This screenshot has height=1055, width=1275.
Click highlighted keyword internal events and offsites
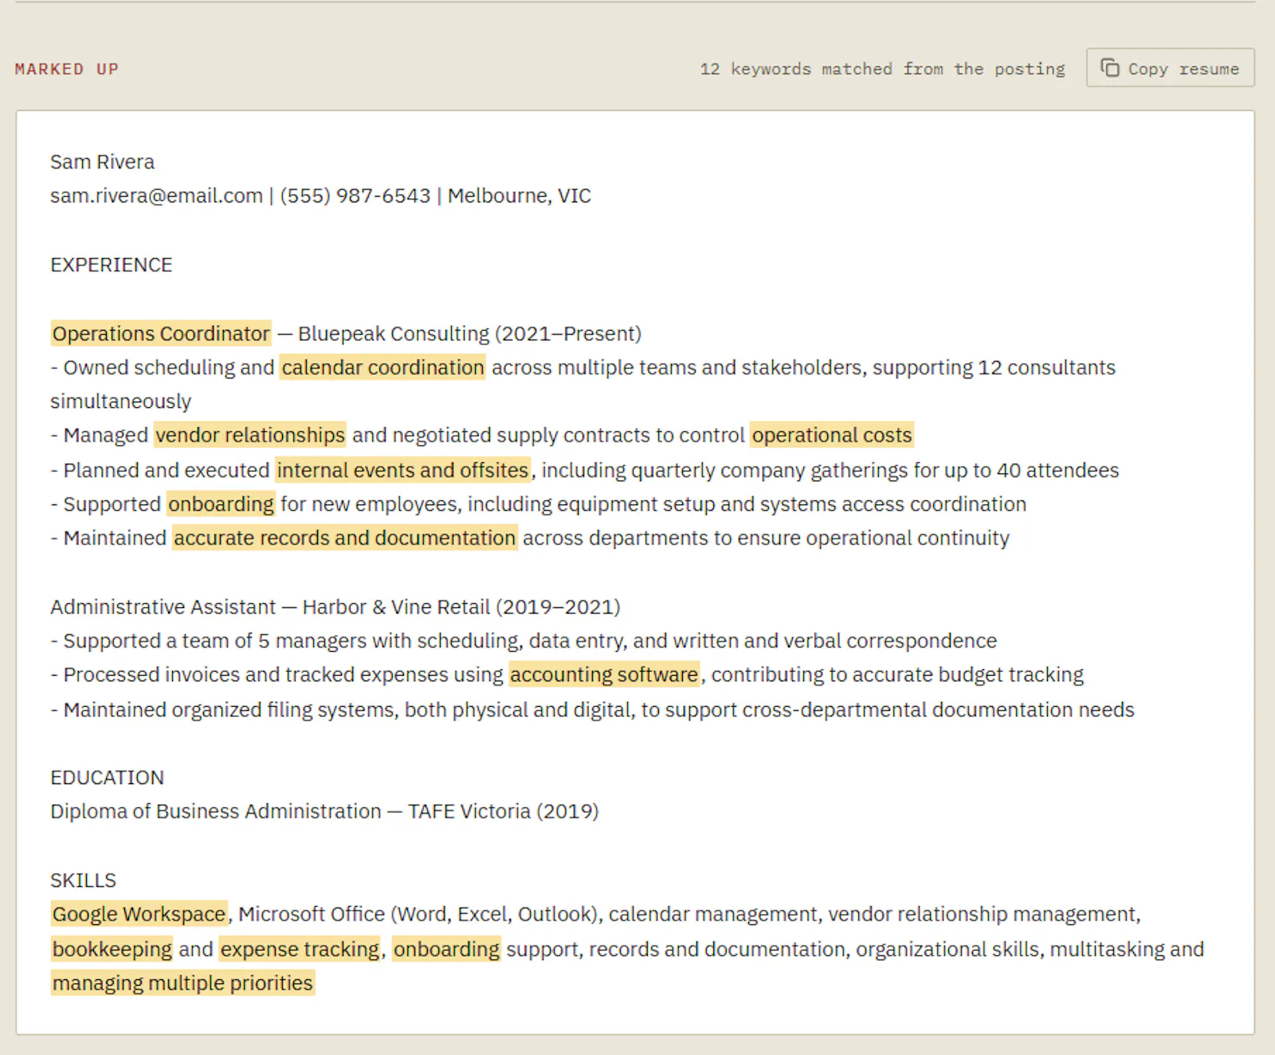point(402,470)
